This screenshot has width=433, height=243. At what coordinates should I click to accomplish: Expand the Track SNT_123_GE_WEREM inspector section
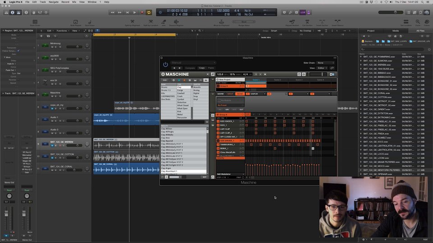point(3,94)
